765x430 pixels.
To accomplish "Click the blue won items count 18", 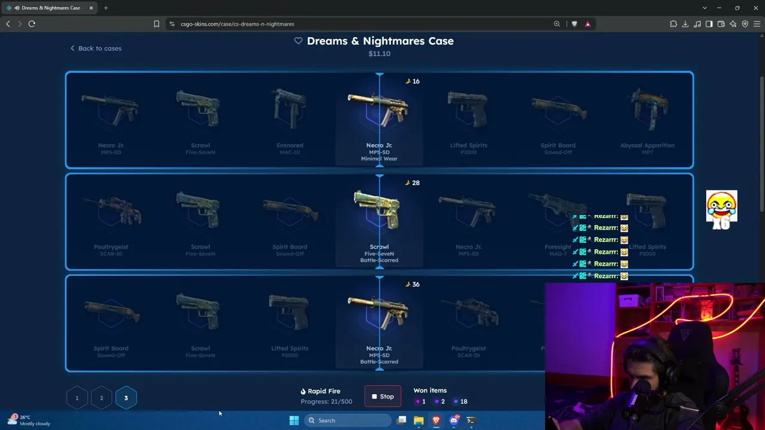I will tap(461, 402).
